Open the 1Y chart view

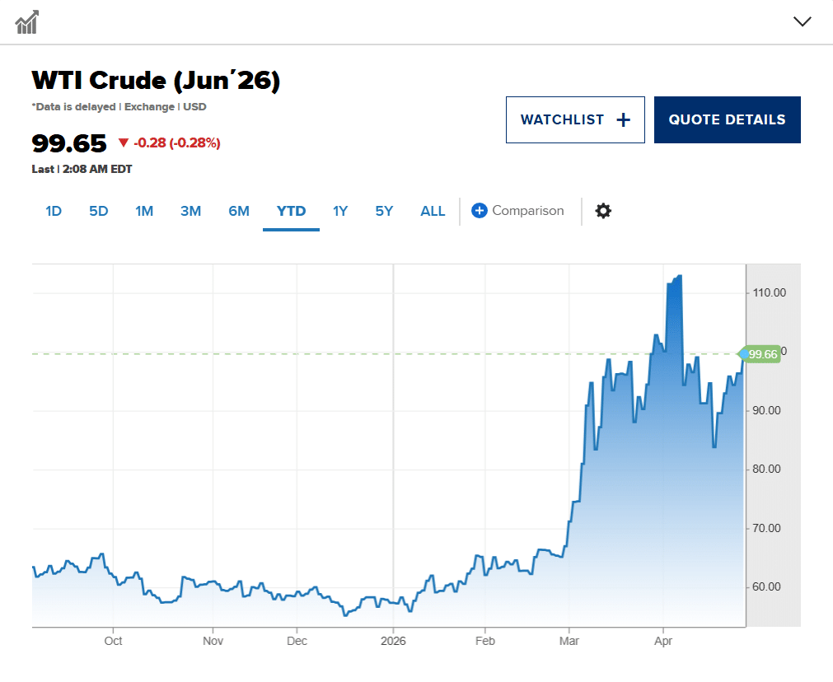point(340,211)
